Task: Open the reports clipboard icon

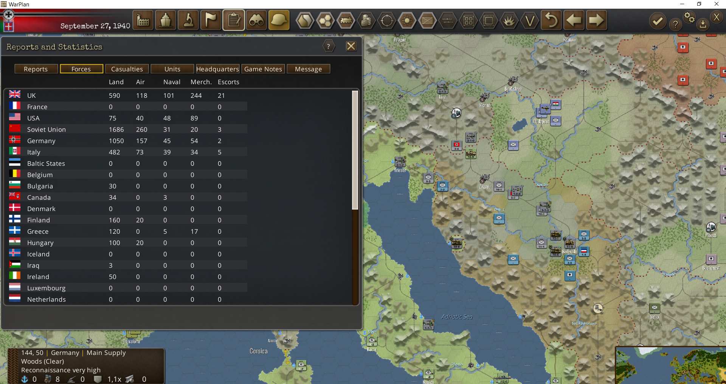Action: [234, 20]
